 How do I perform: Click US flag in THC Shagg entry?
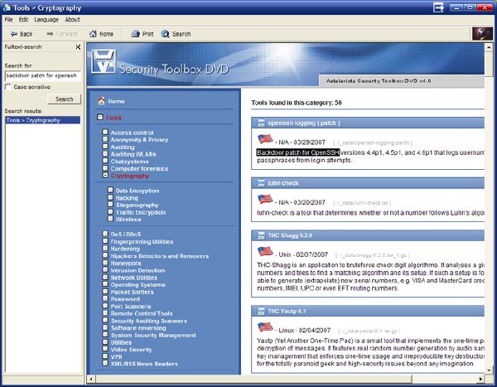265,252
